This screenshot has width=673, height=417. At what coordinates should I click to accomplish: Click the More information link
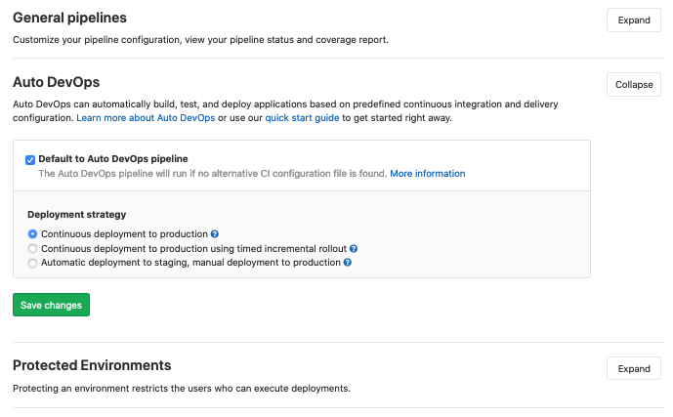427,174
